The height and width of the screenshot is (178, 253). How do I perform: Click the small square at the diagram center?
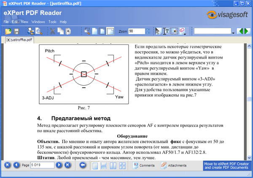tap(84, 74)
